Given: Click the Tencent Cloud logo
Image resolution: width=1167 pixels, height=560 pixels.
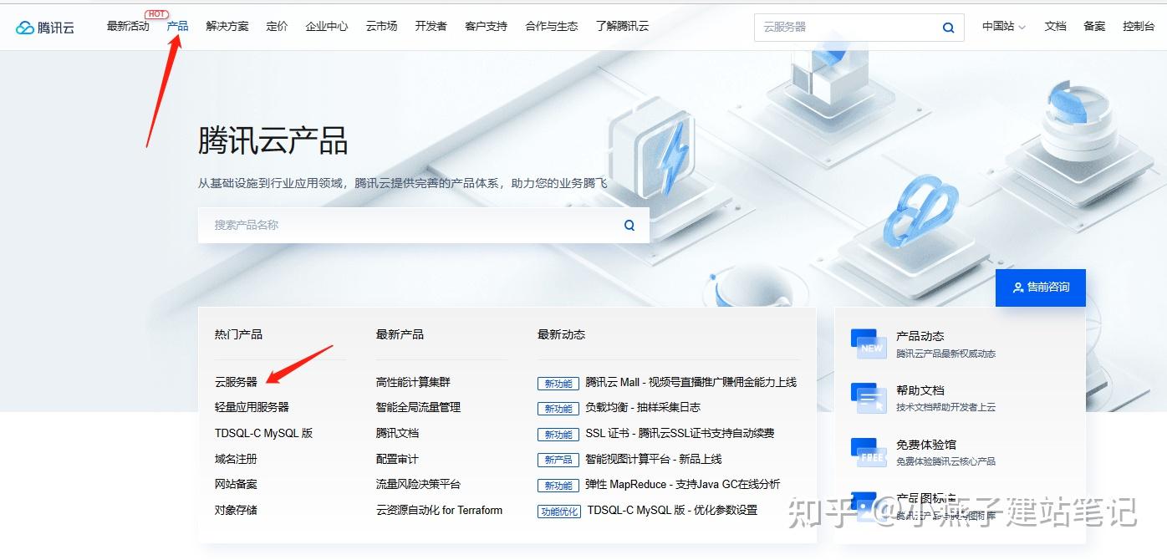Looking at the screenshot, I should click(45, 27).
